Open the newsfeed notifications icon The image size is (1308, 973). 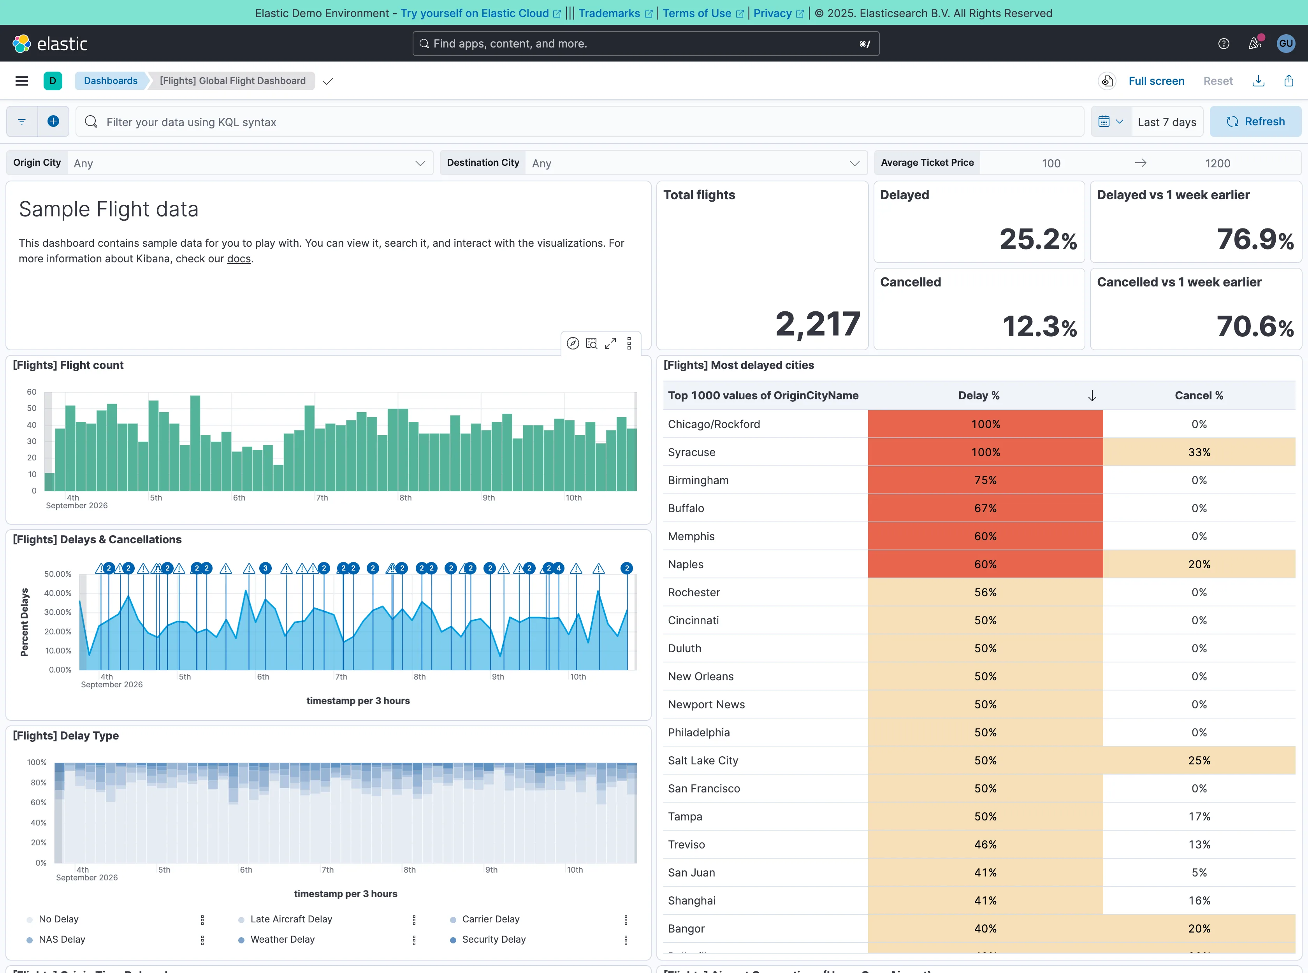(x=1254, y=44)
